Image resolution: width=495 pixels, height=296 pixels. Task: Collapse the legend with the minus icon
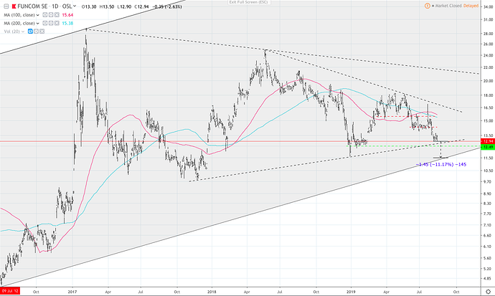tap(6, 6)
